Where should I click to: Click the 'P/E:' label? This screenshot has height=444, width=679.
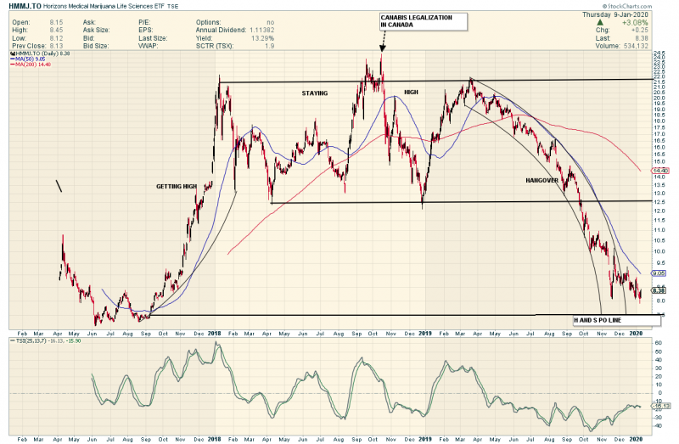144,22
